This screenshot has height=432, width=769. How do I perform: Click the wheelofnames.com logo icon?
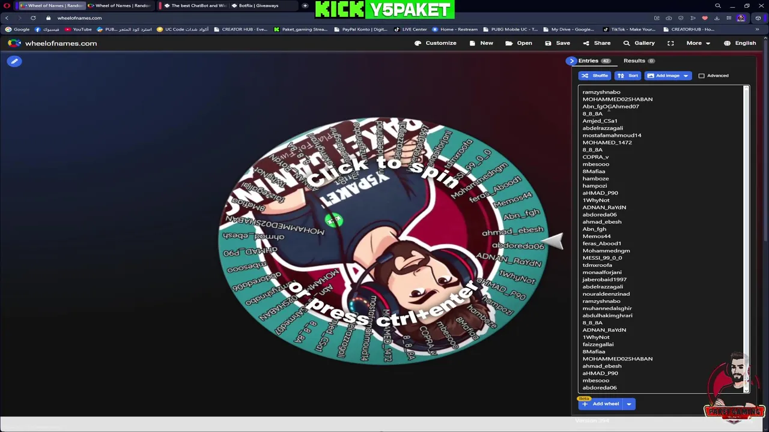[14, 43]
